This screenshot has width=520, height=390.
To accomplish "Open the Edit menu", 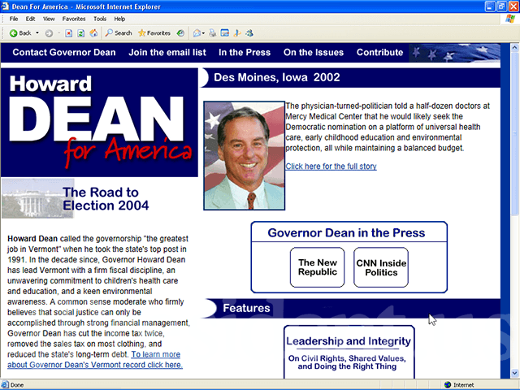I will 31,19.
